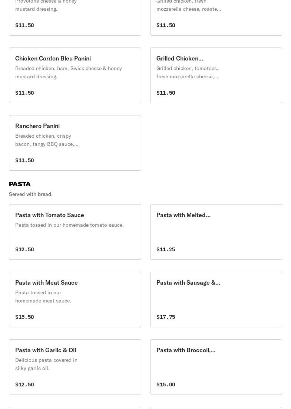Click the $15.00 price
This screenshot has width=291, height=409.
coord(166,385)
